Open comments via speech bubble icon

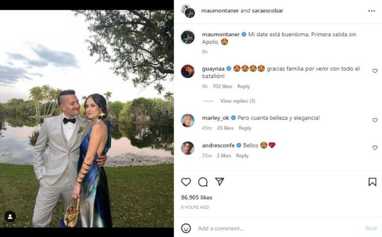tap(203, 182)
